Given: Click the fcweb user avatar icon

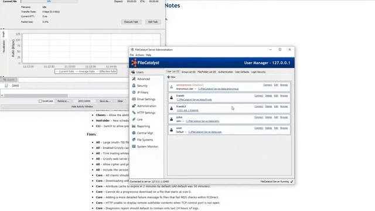Looking at the screenshot, I should pyautogui.click(x=172, y=98).
